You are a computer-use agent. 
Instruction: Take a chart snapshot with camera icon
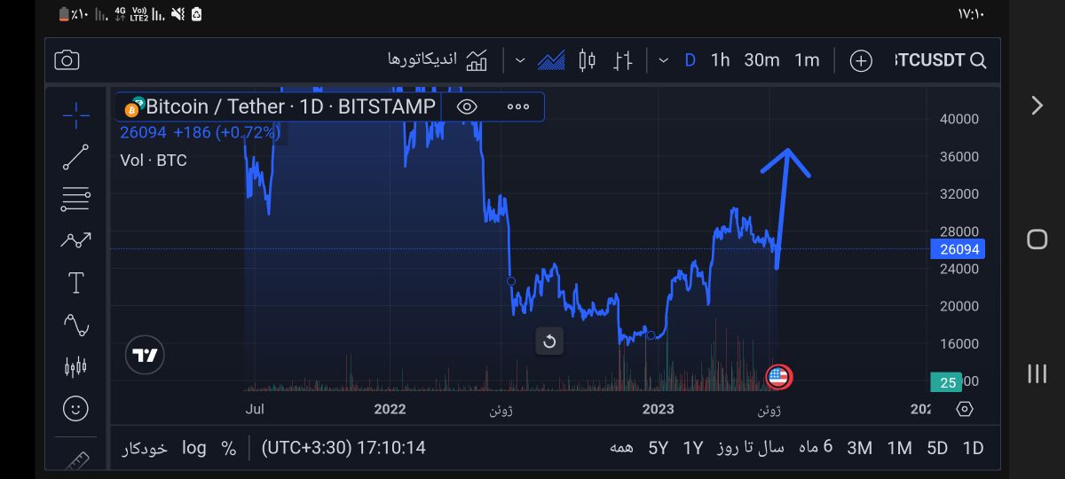click(67, 60)
